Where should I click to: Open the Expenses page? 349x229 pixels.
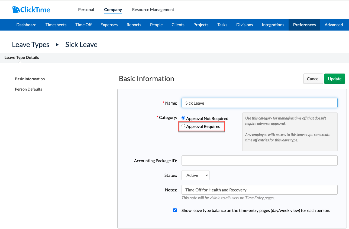point(109,25)
